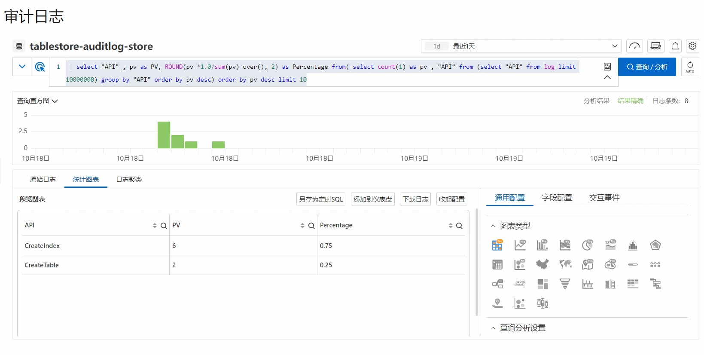Collapse the 图表类型 section
The height and width of the screenshot is (355, 704).
click(493, 226)
